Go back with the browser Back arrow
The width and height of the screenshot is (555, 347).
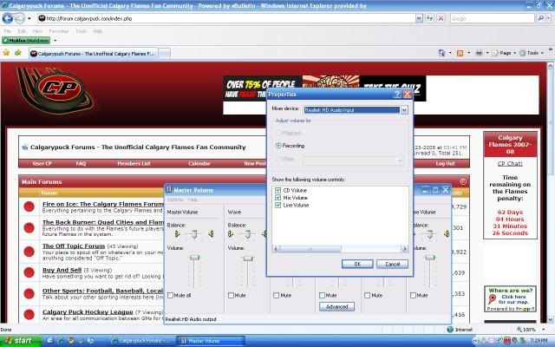[x=8, y=18]
